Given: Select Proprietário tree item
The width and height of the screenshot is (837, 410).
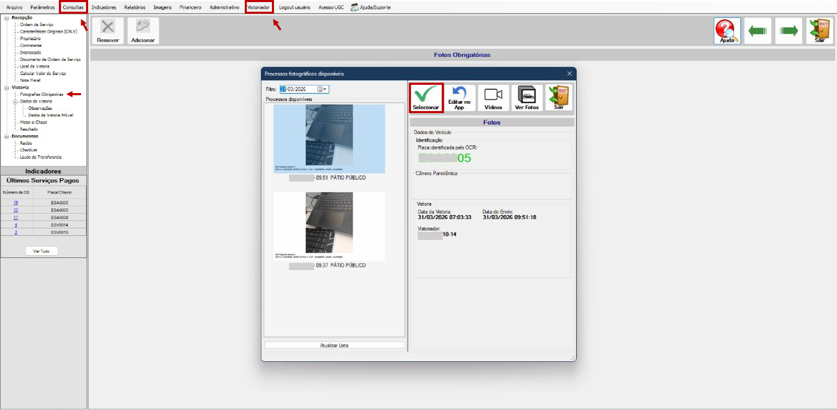Looking at the screenshot, I should click(30, 38).
